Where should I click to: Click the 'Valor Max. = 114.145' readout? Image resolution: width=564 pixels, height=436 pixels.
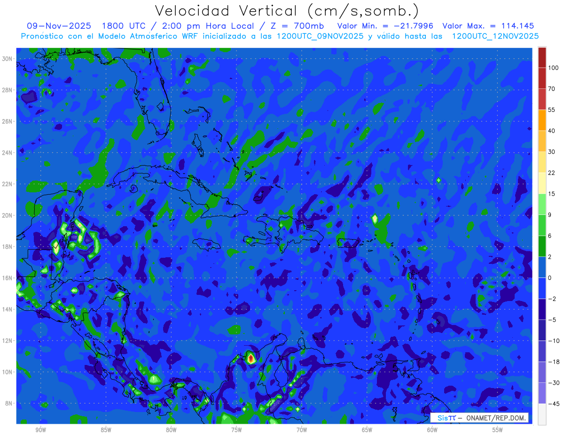pyautogui.click(x=488, y=26)
